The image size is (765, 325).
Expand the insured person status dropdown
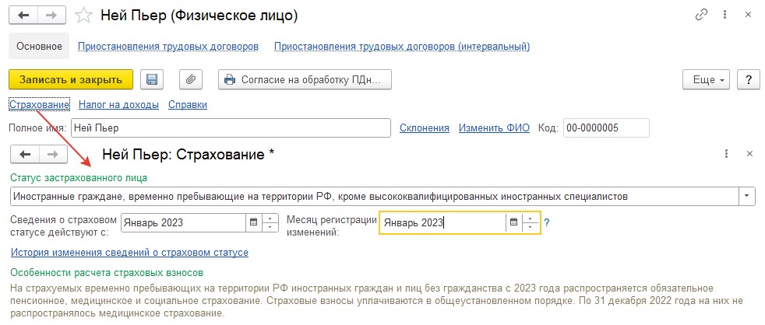[x=747, y=197]
